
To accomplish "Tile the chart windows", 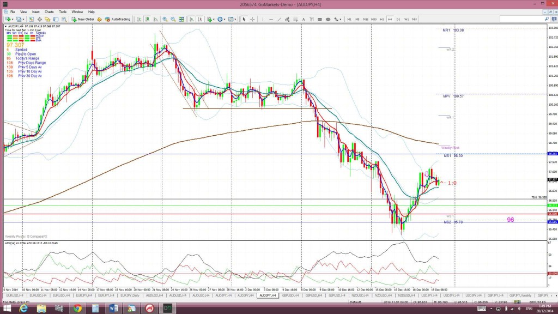I will [181, 19].
